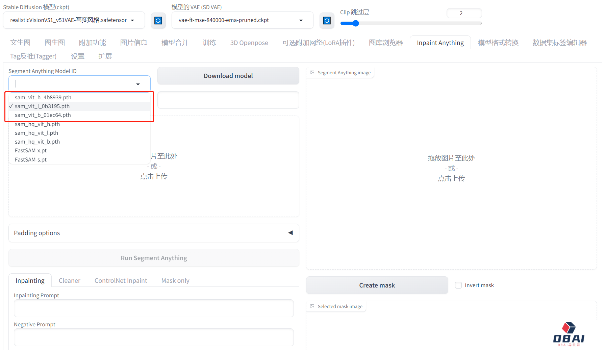The width and height of the screenshot is (605, 350).
Task: Switch to the ControlNet Inpaint tab
Action: click(121, 280)
